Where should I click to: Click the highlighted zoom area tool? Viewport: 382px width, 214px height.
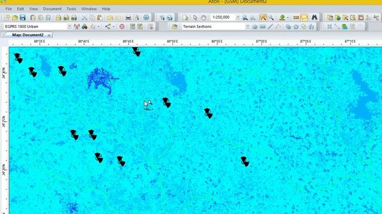[x=263, y=17]
